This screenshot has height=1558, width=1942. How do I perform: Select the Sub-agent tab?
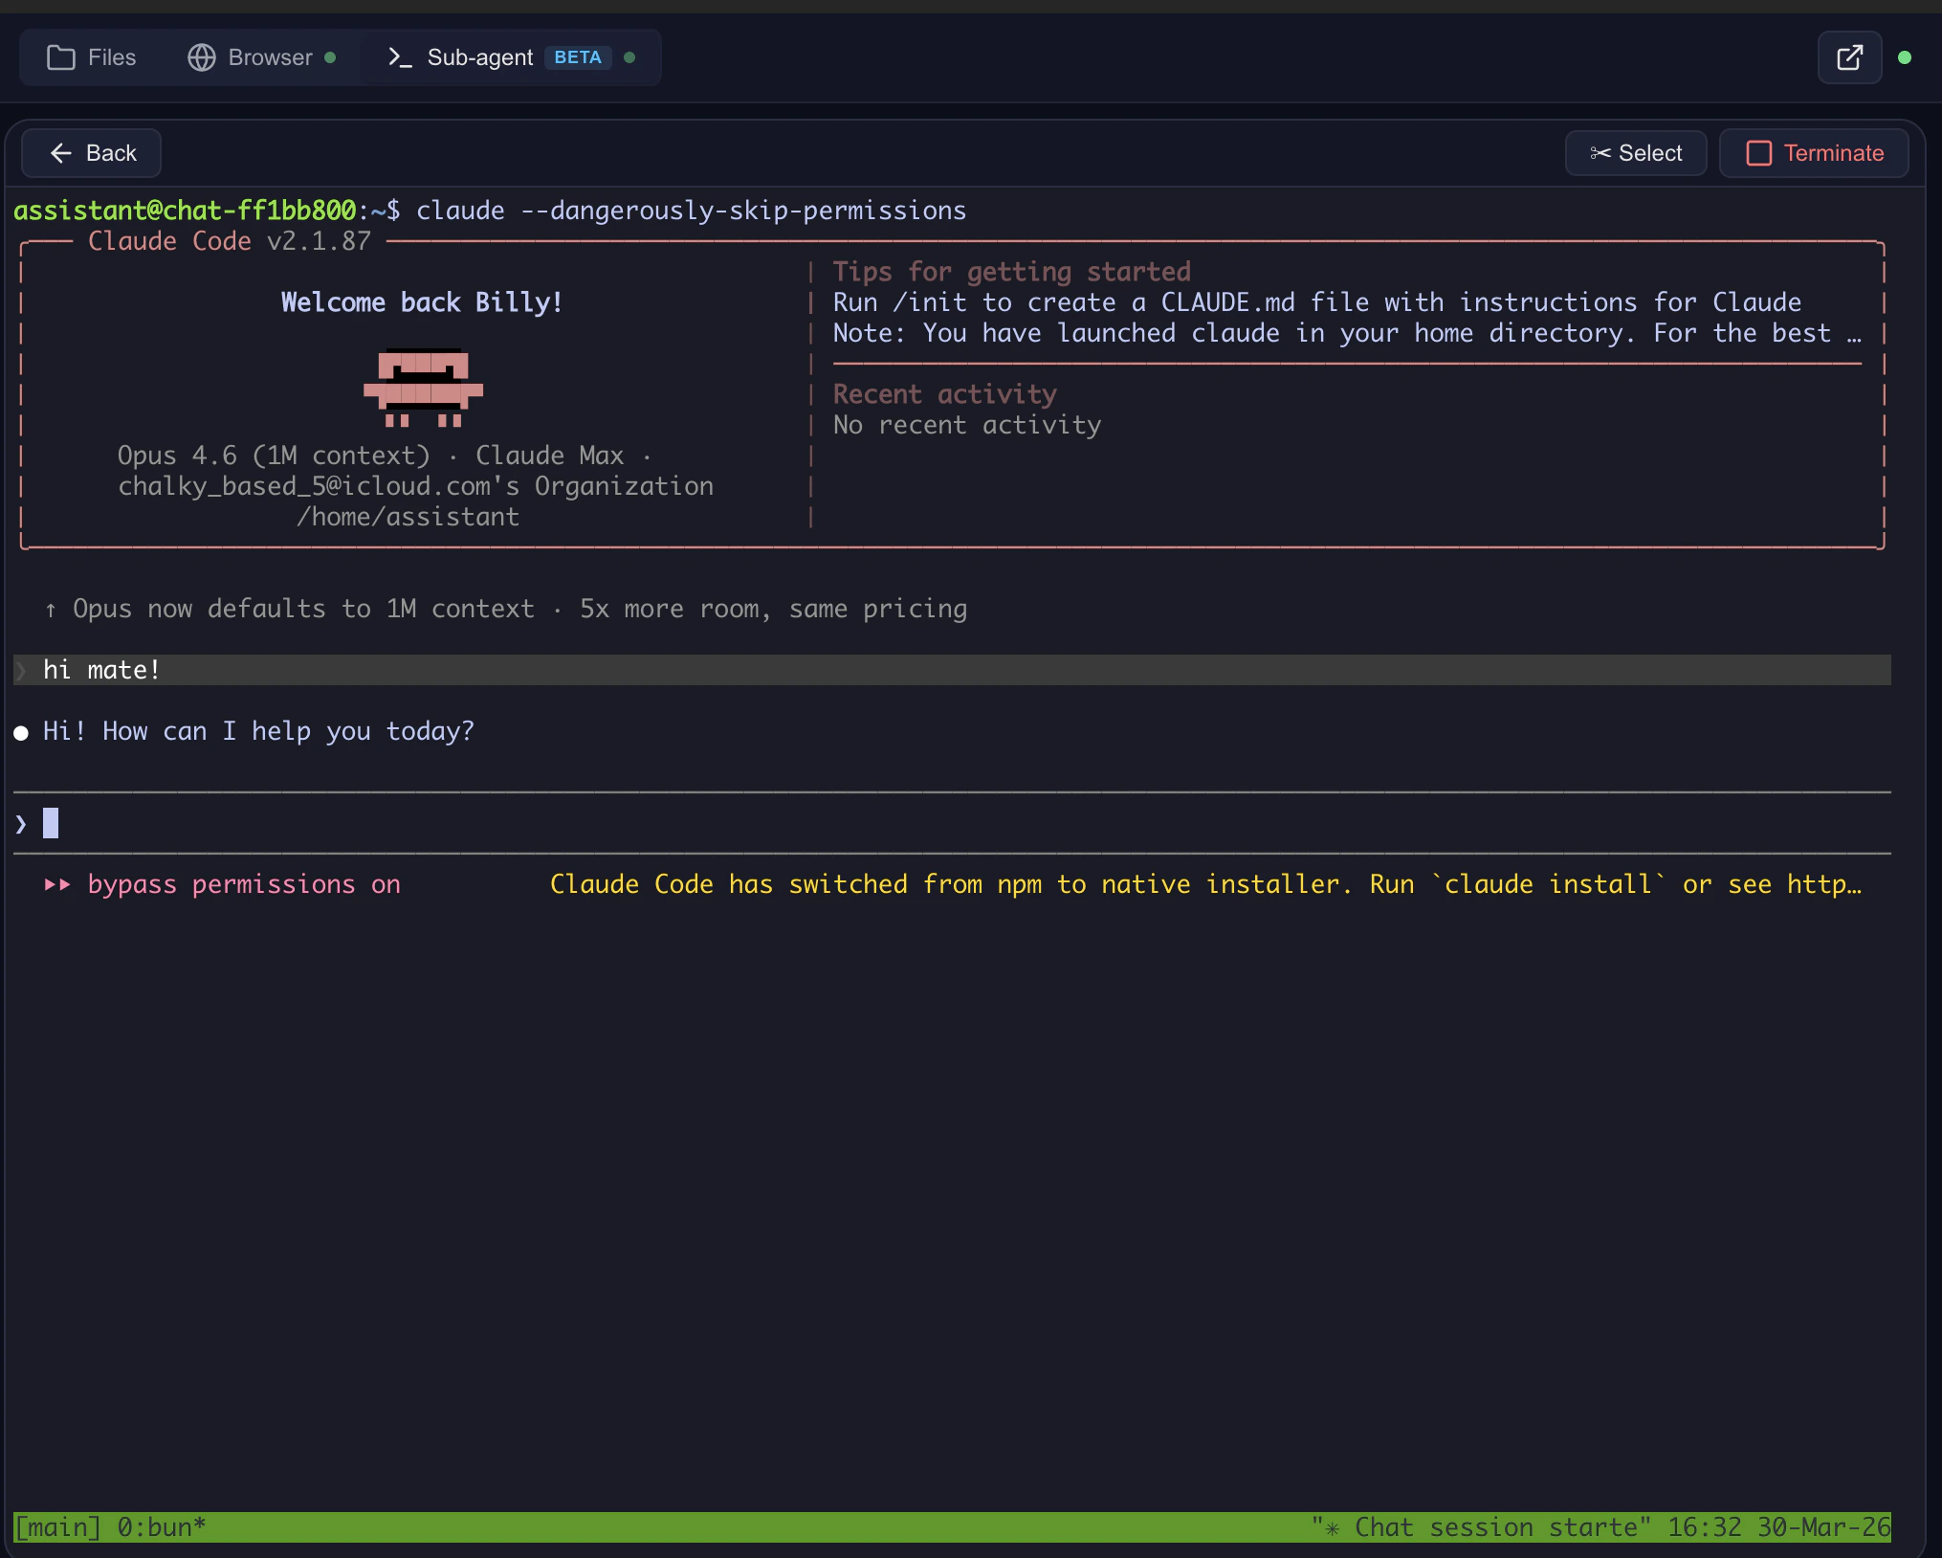[x=478, y=57]
